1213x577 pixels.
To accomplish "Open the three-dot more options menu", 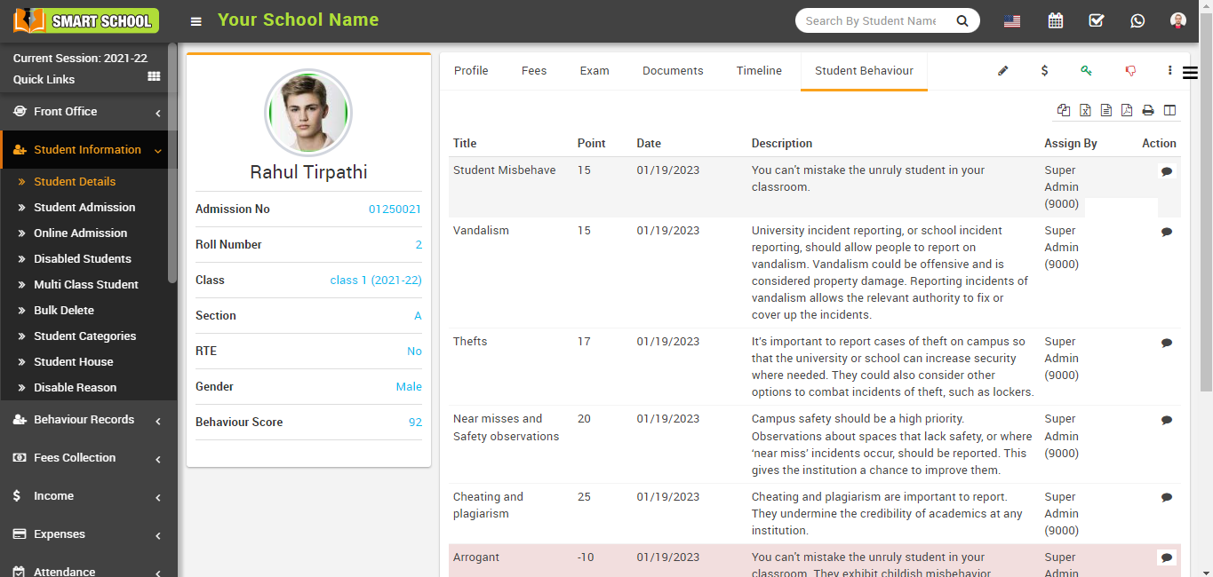I will tap(1169, 70).
